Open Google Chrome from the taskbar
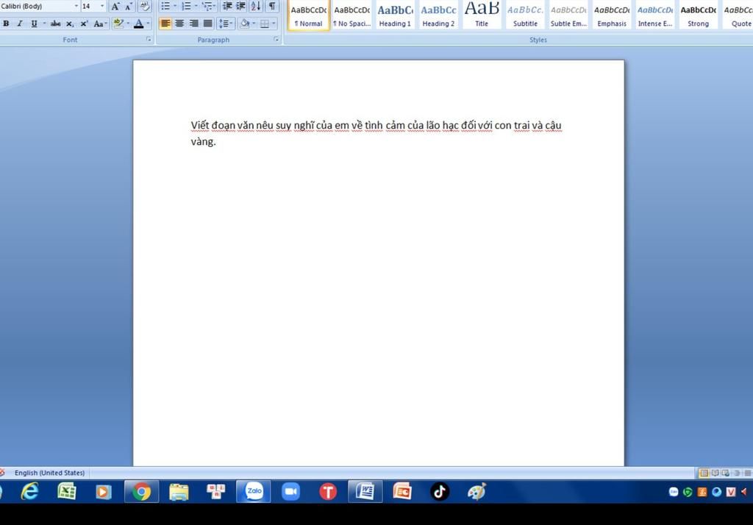 [141, 491]
